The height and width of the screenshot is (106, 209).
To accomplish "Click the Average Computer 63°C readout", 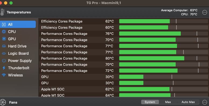I will (x=179, y=10).
